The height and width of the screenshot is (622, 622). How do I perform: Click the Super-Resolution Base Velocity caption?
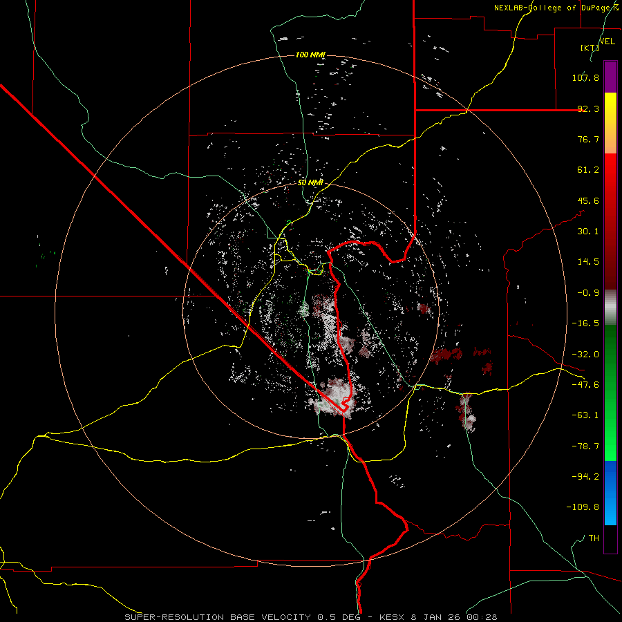pyautogui.click(x=310, y=617)
